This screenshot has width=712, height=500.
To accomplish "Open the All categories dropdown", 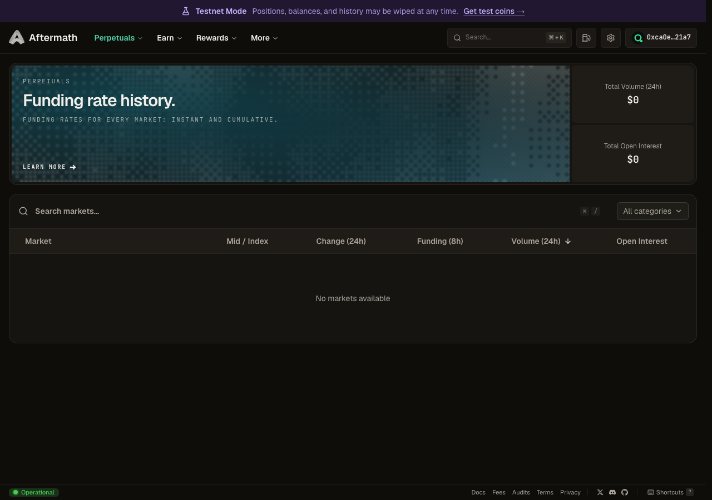I will 652,211.
